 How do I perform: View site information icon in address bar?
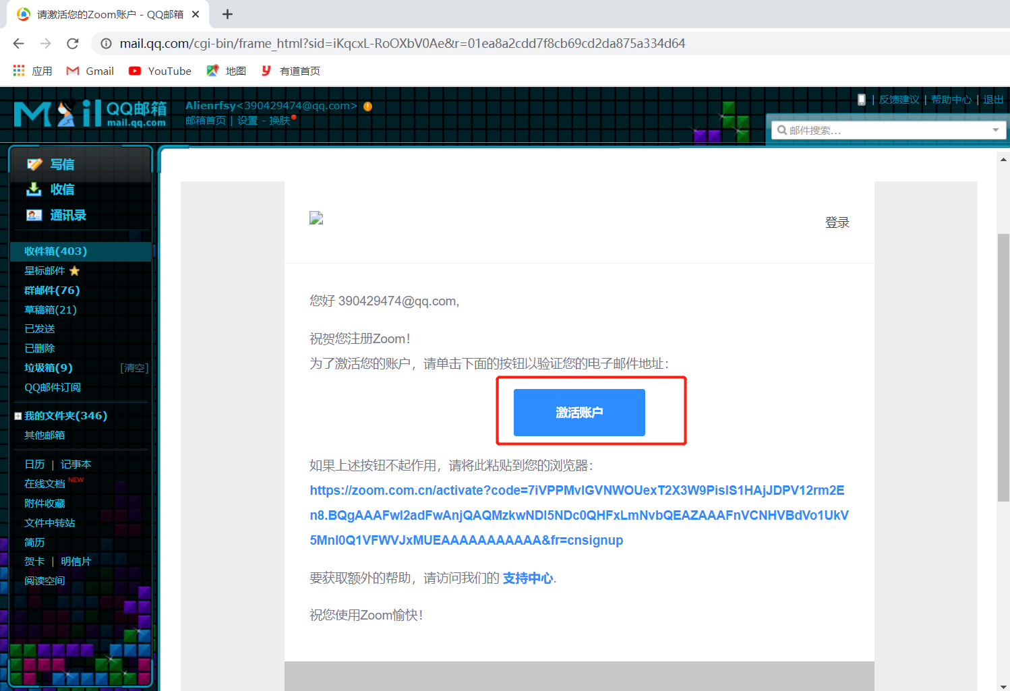point(106,43)
